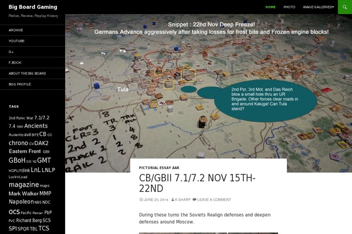Select the NBS tag
The width and height of the screenshot is (352, 234).
pyautogui.click(x=38, y=202)
